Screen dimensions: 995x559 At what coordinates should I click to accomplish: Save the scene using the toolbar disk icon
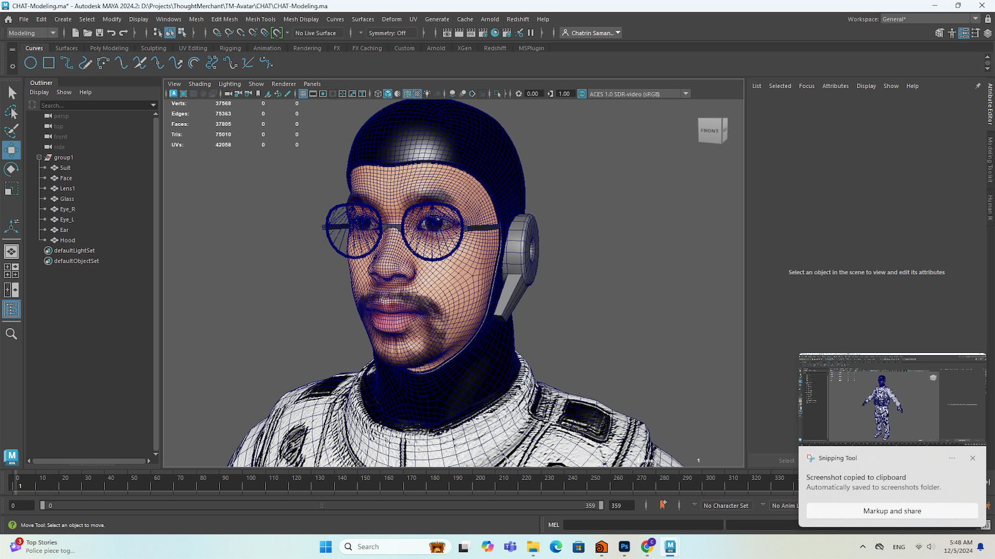pos(99,33)
